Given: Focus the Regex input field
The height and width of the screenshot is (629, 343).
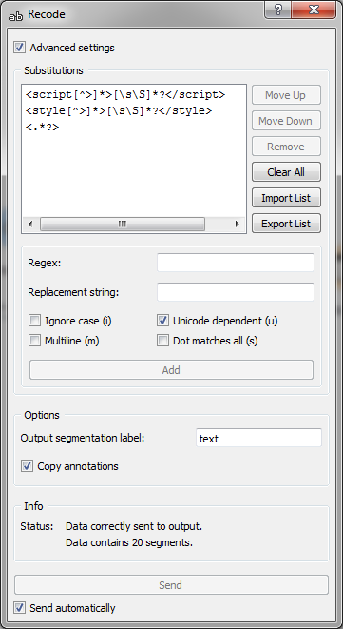Looking at the screenshot, I should click(236, 263).
